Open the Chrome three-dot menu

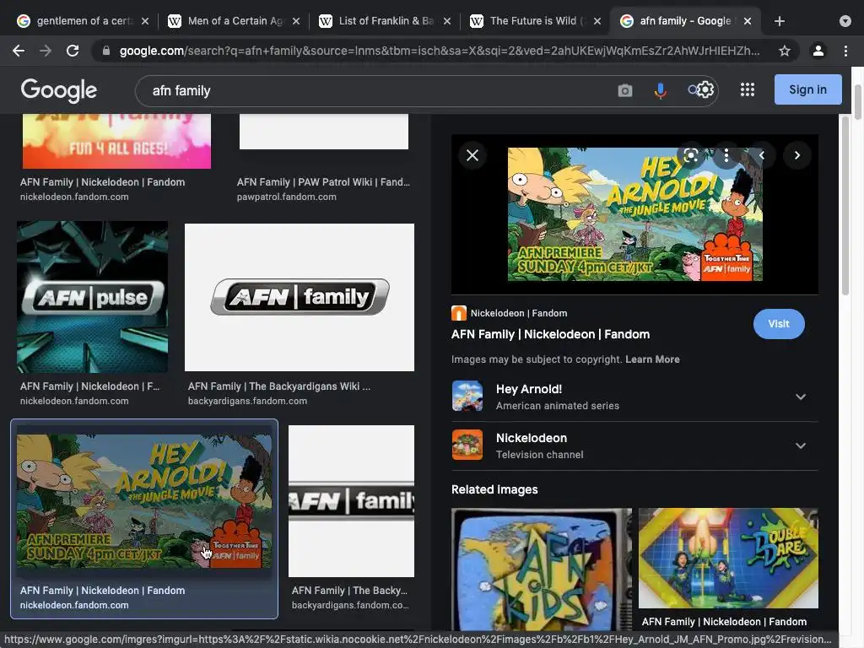(x=845, y=51)
